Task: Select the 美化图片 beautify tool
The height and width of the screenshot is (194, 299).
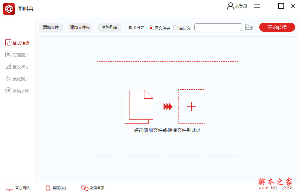Action: (18, 79)
